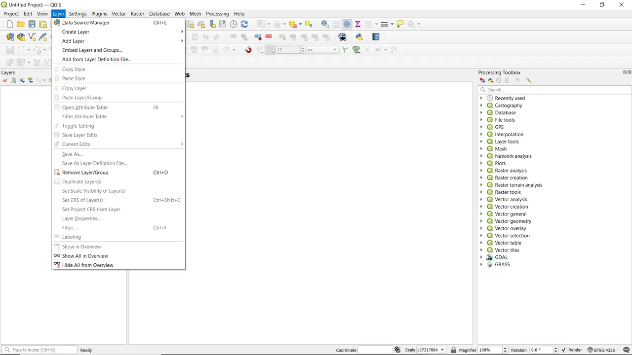The image size is (632, 355).
Task: Click the Map Tips speech bubble icon
Action: click(x=400, y=24)
